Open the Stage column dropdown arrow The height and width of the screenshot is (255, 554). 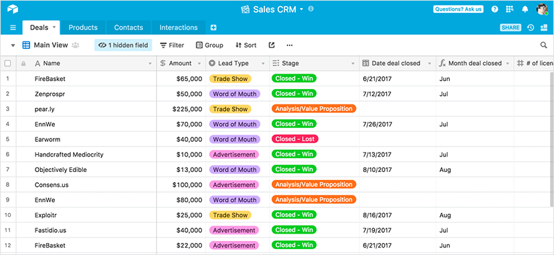353,64
